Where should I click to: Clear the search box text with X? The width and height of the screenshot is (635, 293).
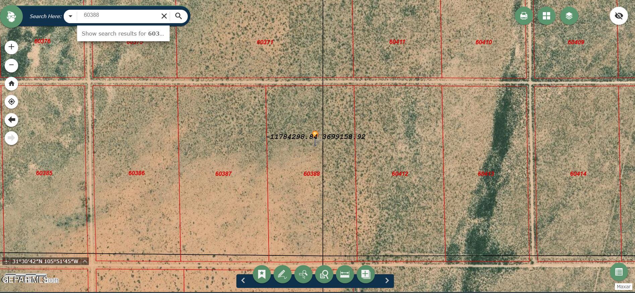click(164, 16)
